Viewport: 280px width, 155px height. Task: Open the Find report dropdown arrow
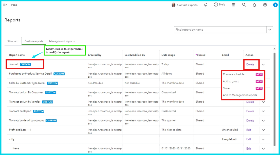tap(270, 30)
